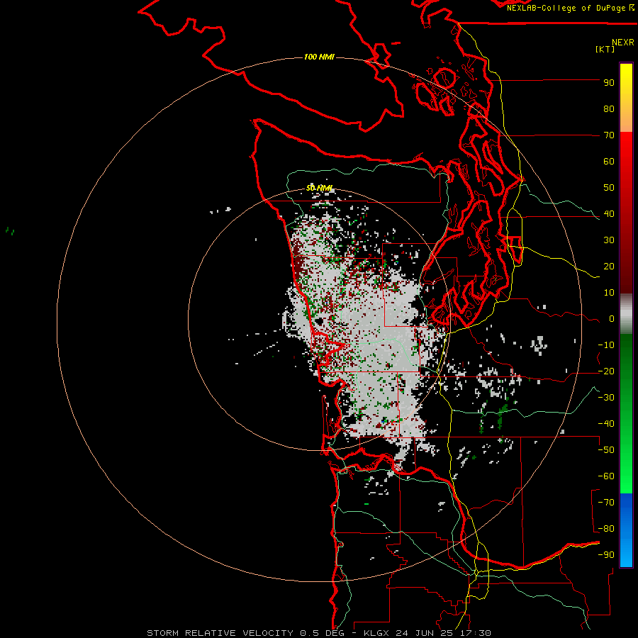The height and width of the screenshot is (638, 638).
Task: Click the yellow top segment of the velocity color bar
Action: coord(626,98)
